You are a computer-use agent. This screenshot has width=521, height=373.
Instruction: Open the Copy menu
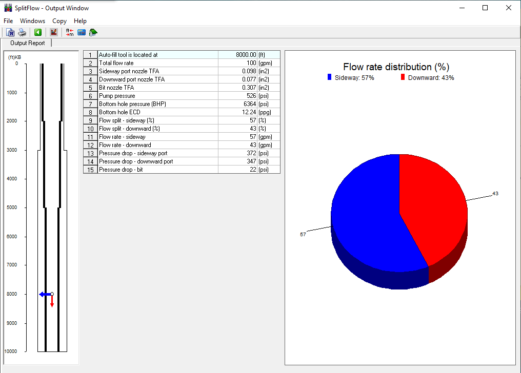pos(59,21)
